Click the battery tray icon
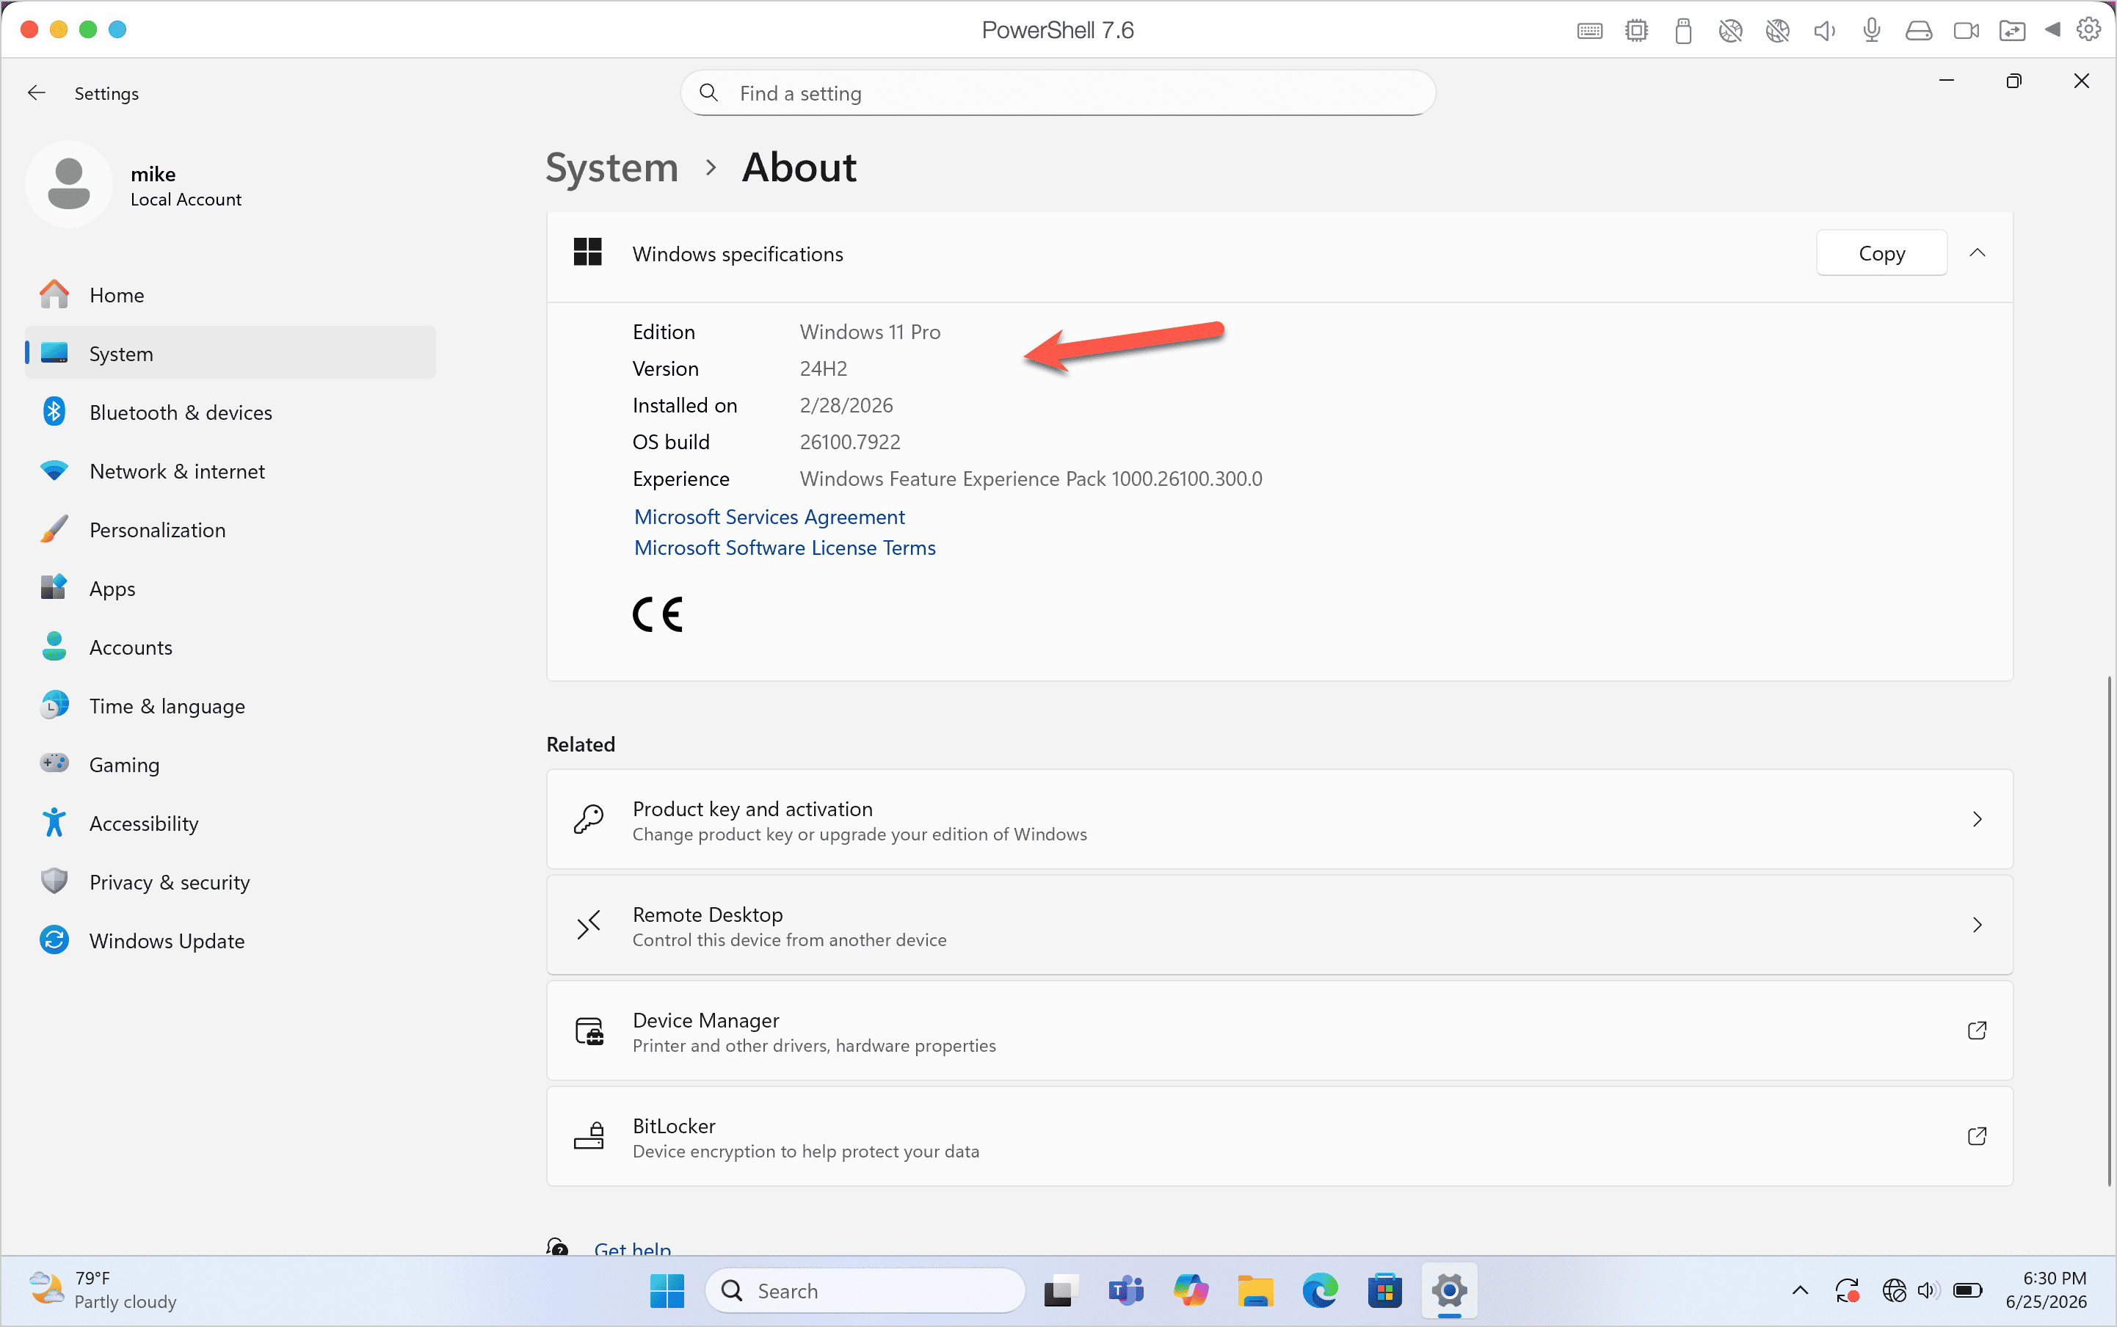 click(1967, 1291)
